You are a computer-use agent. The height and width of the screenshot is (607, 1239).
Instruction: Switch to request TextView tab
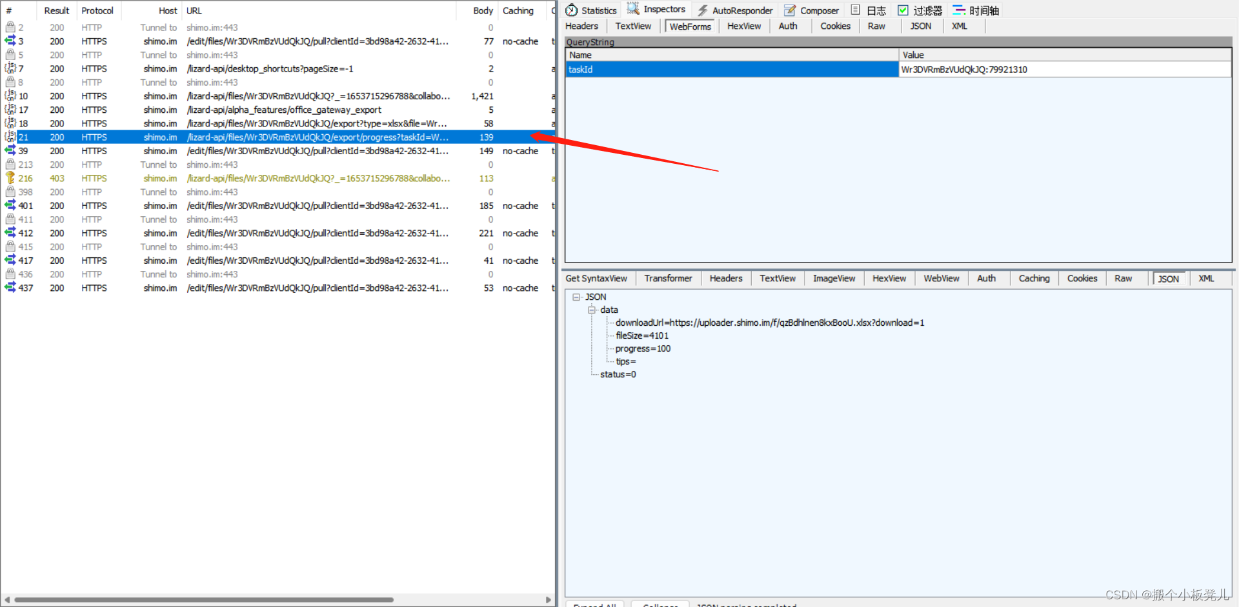point(633,26)
